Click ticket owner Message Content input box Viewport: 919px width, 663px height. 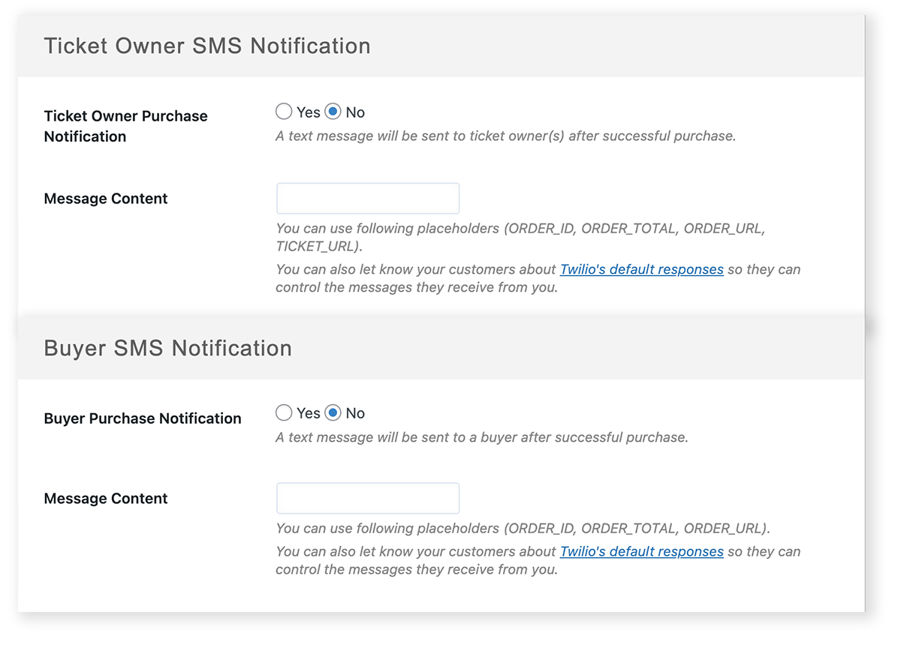(x=368, y=198)
